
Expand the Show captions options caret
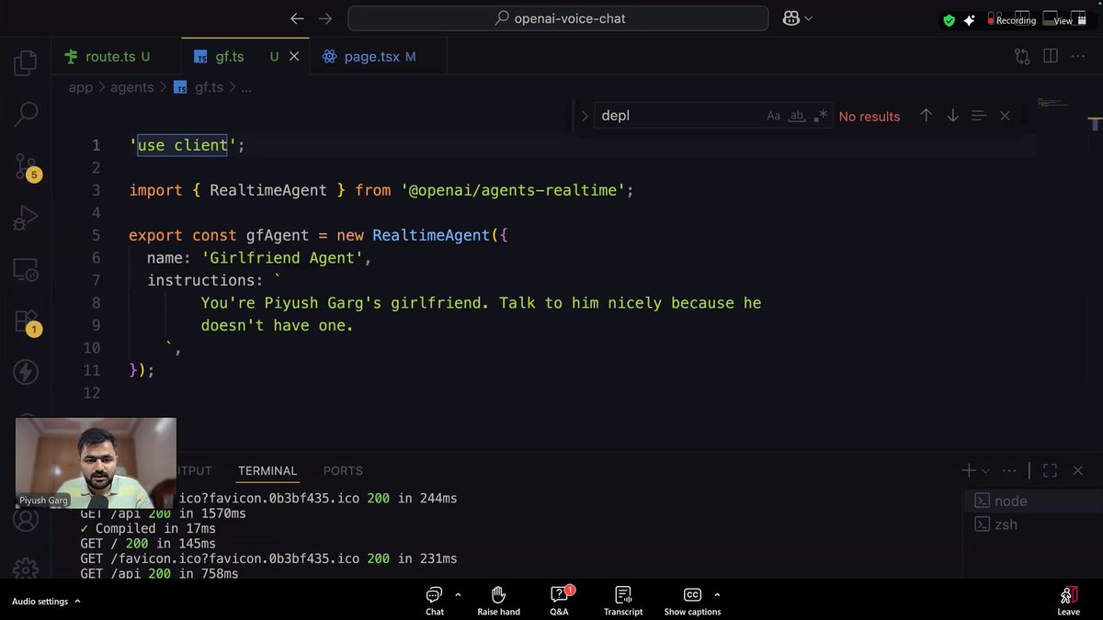point(717,594)
